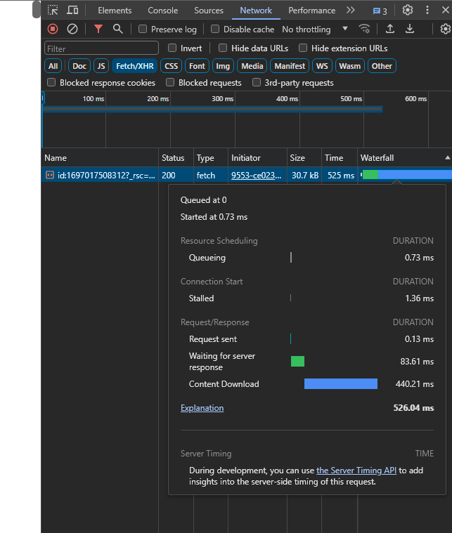Toggle the device toolbar icon
Screen dimensions: 452x533
click(x=72, y=11)
